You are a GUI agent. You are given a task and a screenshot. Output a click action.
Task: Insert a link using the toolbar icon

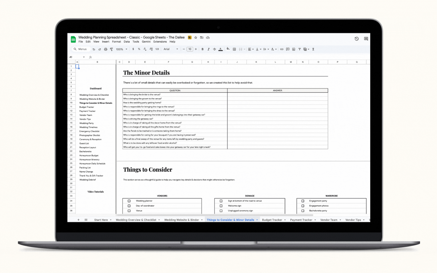282,49
